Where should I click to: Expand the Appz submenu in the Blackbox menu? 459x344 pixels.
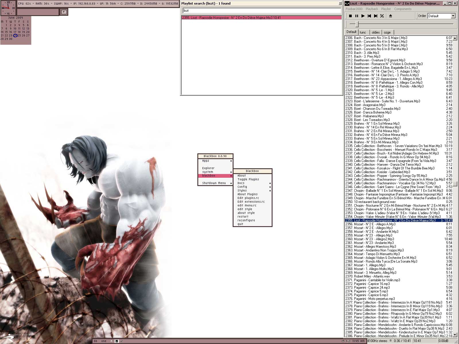pos(215,161)
